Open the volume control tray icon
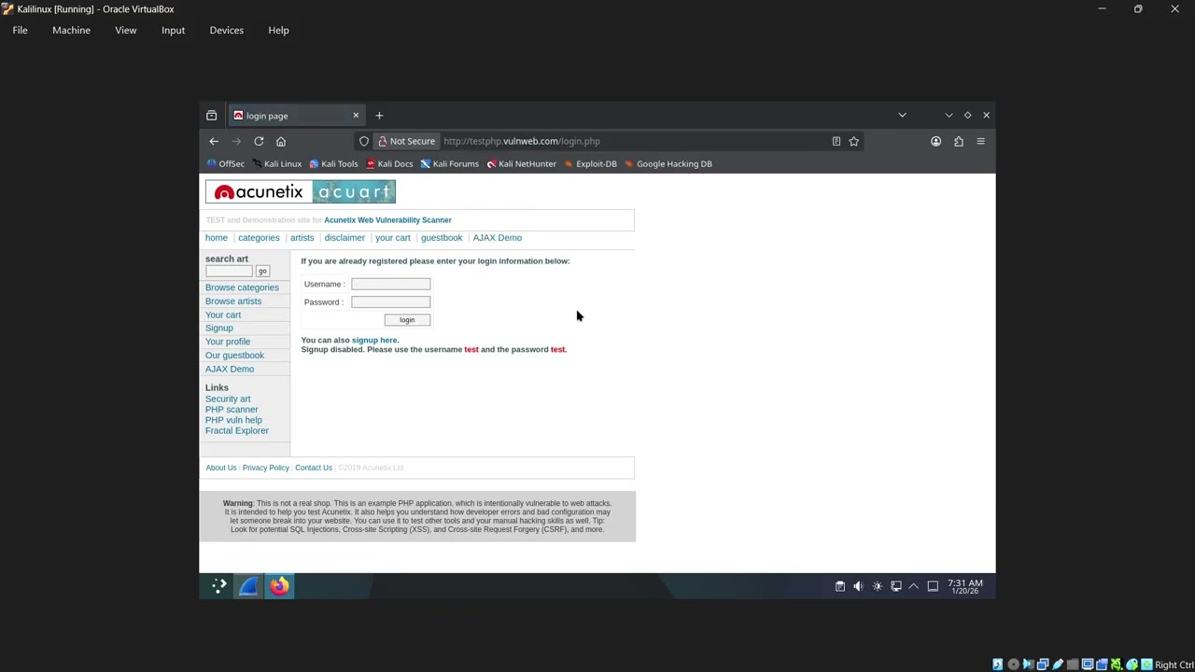The height and width of the screenshot is (672, 1195). tap(858, 586)
